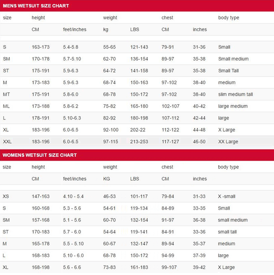Select mens weight value "68-74"
274x275 pixels.
[109, 83]
